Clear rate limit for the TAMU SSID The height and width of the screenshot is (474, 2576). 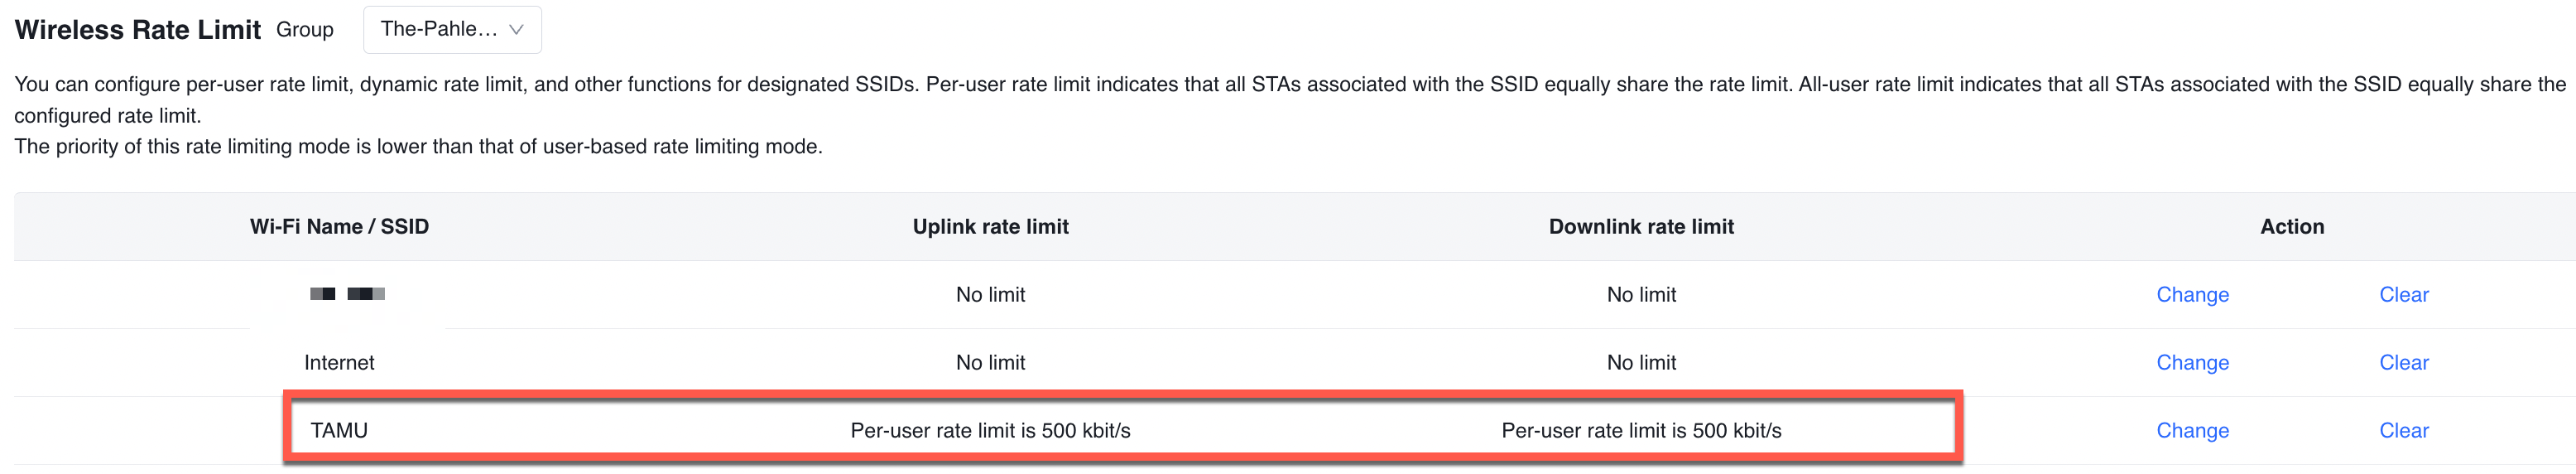click(x=2403, y=431)
